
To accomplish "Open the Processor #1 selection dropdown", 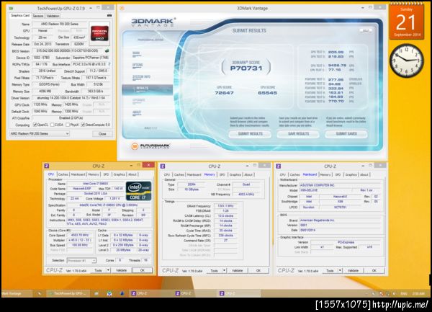I will 81,260.
